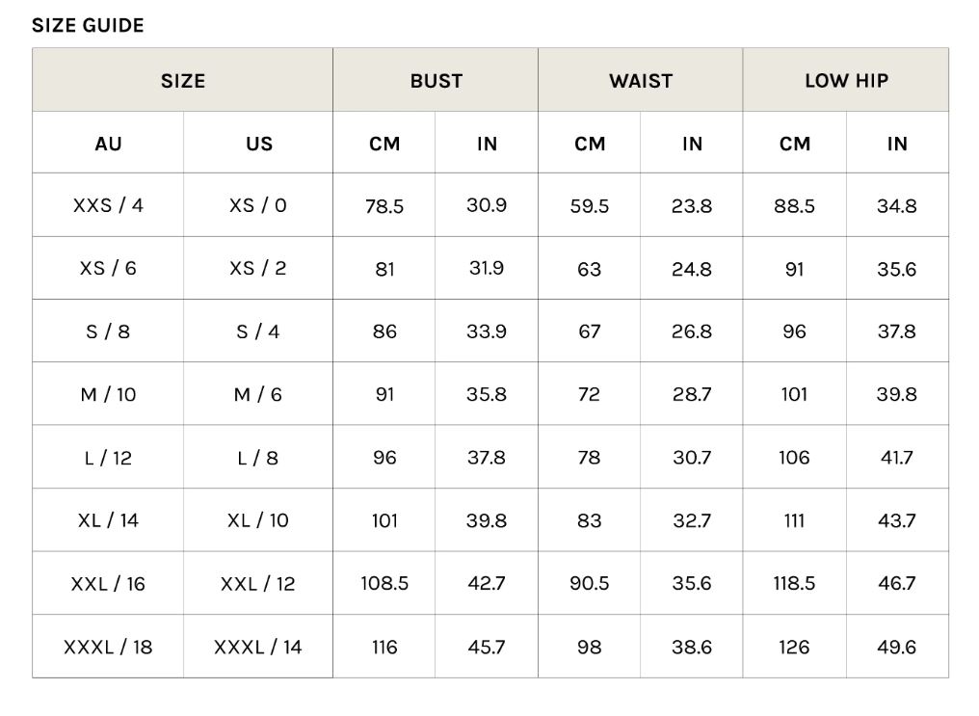Screen dimensions: 979x716
Task: Click the 78.5 bust centimeter value
Action: [384, 206]
